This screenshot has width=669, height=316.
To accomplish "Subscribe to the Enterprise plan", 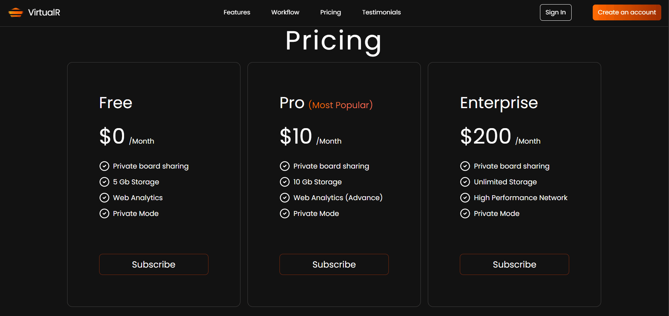I will tap(514, 264).
